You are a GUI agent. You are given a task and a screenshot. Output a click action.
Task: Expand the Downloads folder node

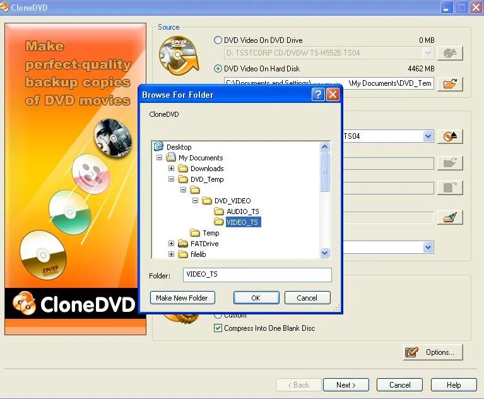tap(171, 169)
